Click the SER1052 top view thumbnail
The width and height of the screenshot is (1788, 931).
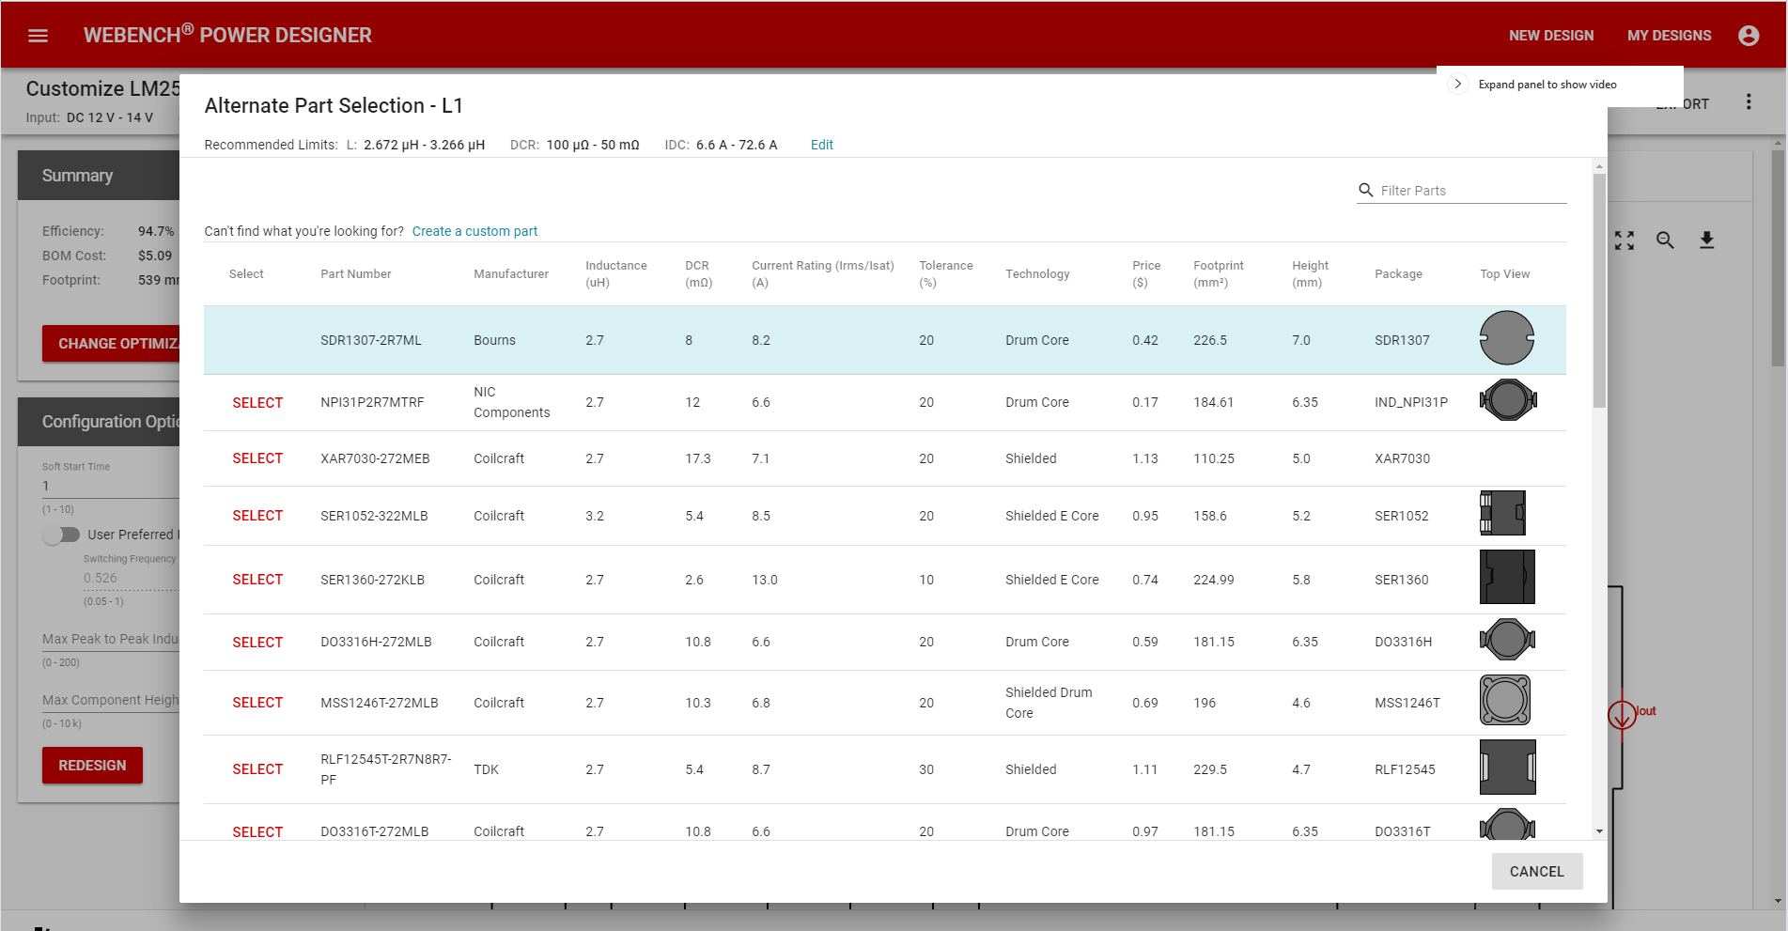tap(1502, 513)
